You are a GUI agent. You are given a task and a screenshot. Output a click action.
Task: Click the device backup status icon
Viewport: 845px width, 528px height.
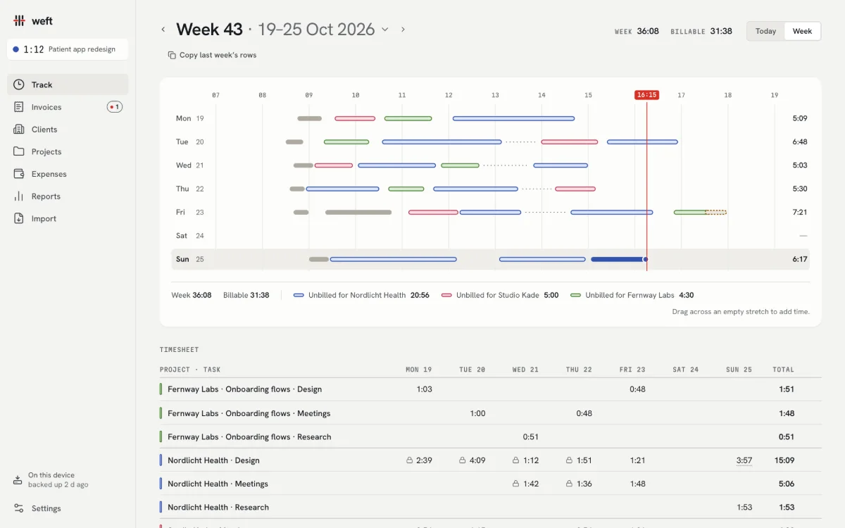pyautogui.click(x=18, y=480)
